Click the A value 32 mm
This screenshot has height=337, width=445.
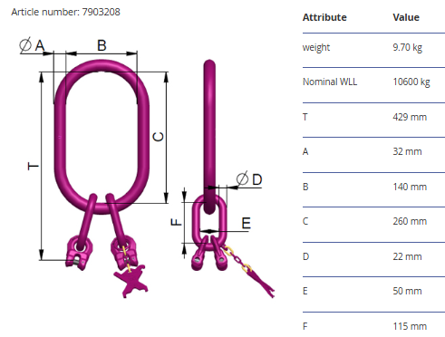click(x=407, y=151)
